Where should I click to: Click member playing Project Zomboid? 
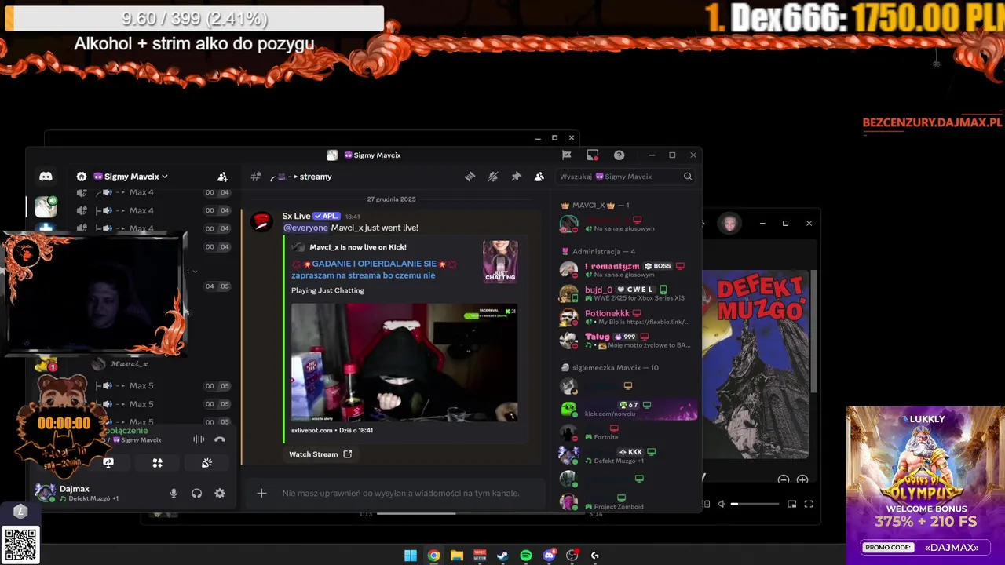(627, 501)
